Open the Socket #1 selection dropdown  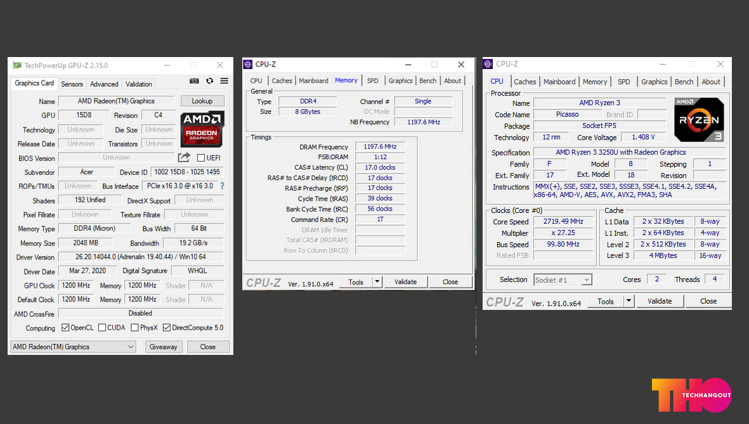(x=563, y=279)
